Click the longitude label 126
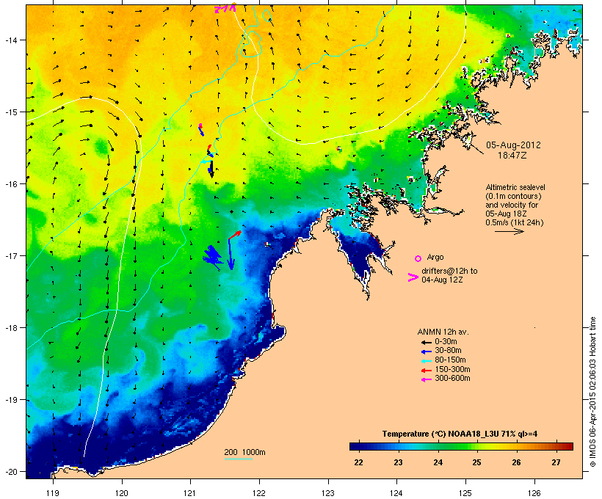Image resolution: width=602 pixels, height=499 pixels. tap(534, 493)
